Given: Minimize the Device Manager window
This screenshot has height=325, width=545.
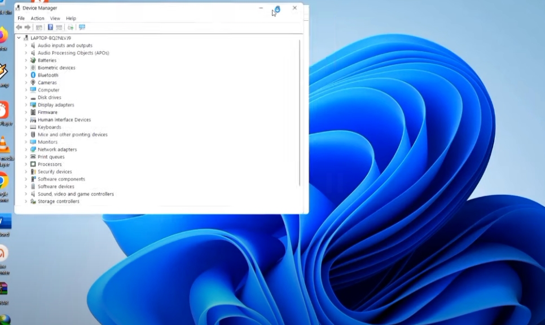Looking at the screenshot, I should click(x=261, y=8).
